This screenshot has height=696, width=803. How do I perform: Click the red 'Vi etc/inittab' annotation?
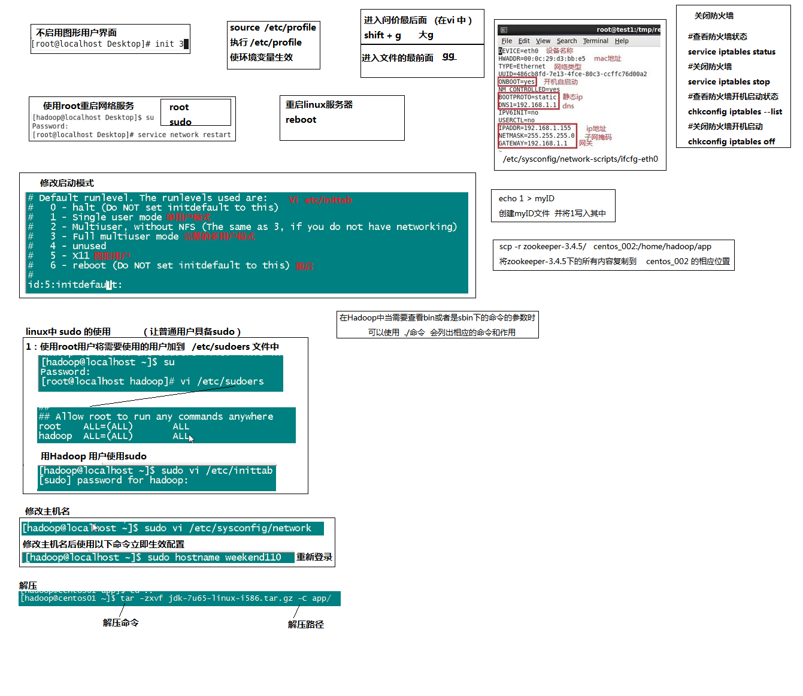[320, 200]
